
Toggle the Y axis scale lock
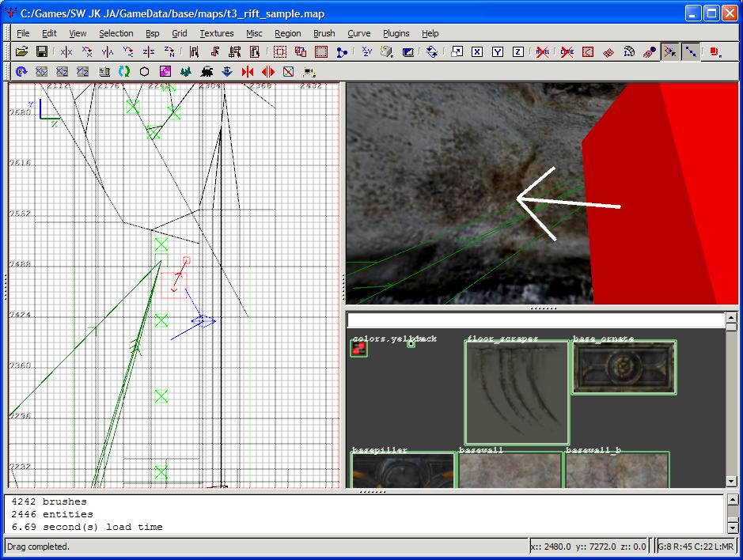click(x=498, y=51)
